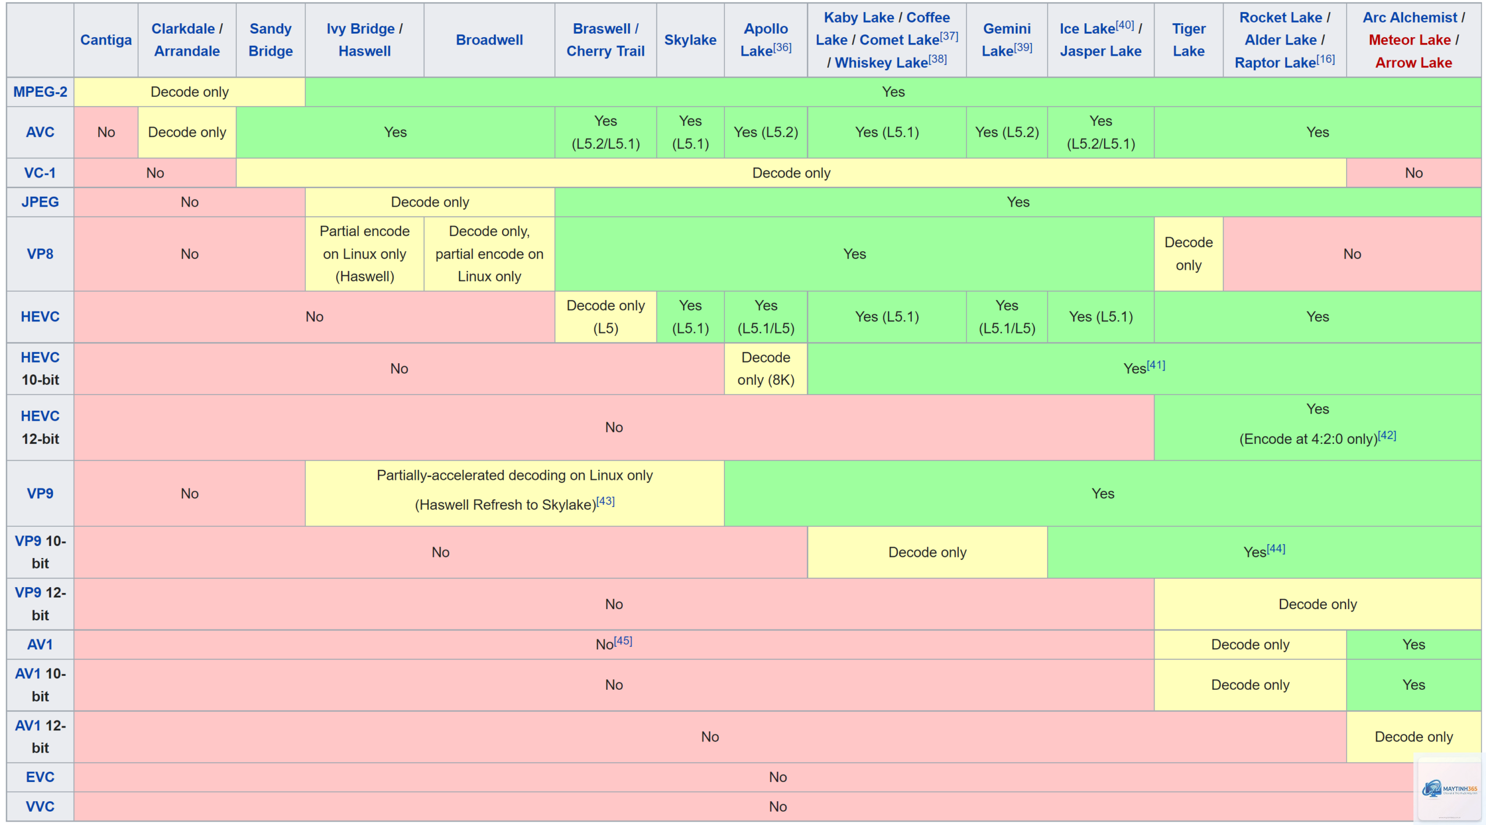Open the Broadwell header link
Viewport: 1486px width, 825px height.
[489, 40]
